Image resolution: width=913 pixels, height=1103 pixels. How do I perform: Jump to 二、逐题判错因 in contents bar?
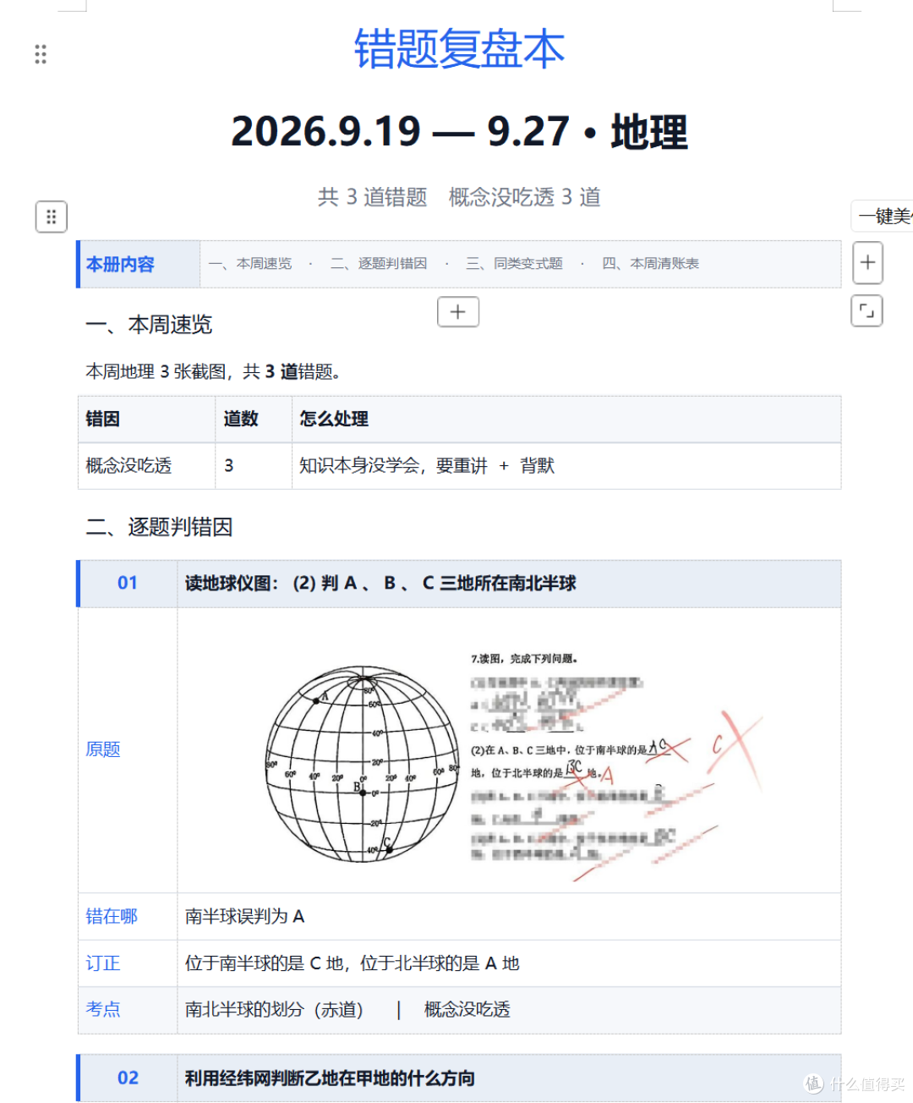(x=379, y=264)
